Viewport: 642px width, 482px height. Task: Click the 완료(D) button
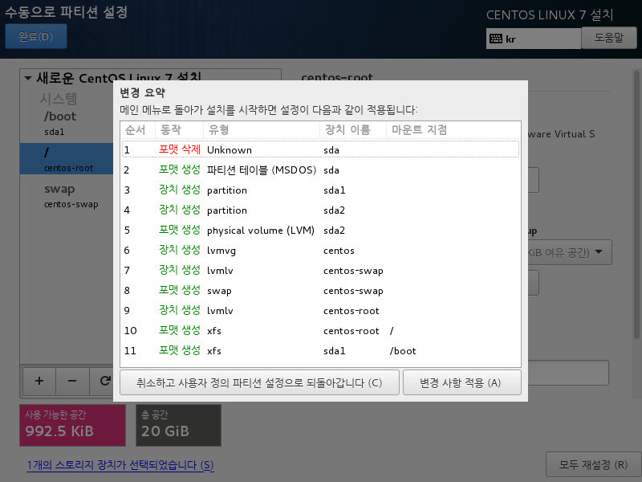(x=36, y=36)
